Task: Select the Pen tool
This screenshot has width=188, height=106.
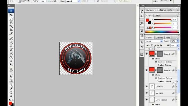Action: [11, 69]
